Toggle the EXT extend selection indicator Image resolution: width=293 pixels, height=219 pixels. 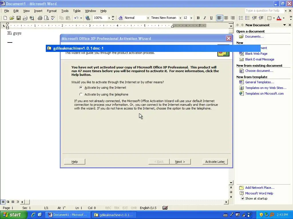pyautogui.click(x=125, y=208)
